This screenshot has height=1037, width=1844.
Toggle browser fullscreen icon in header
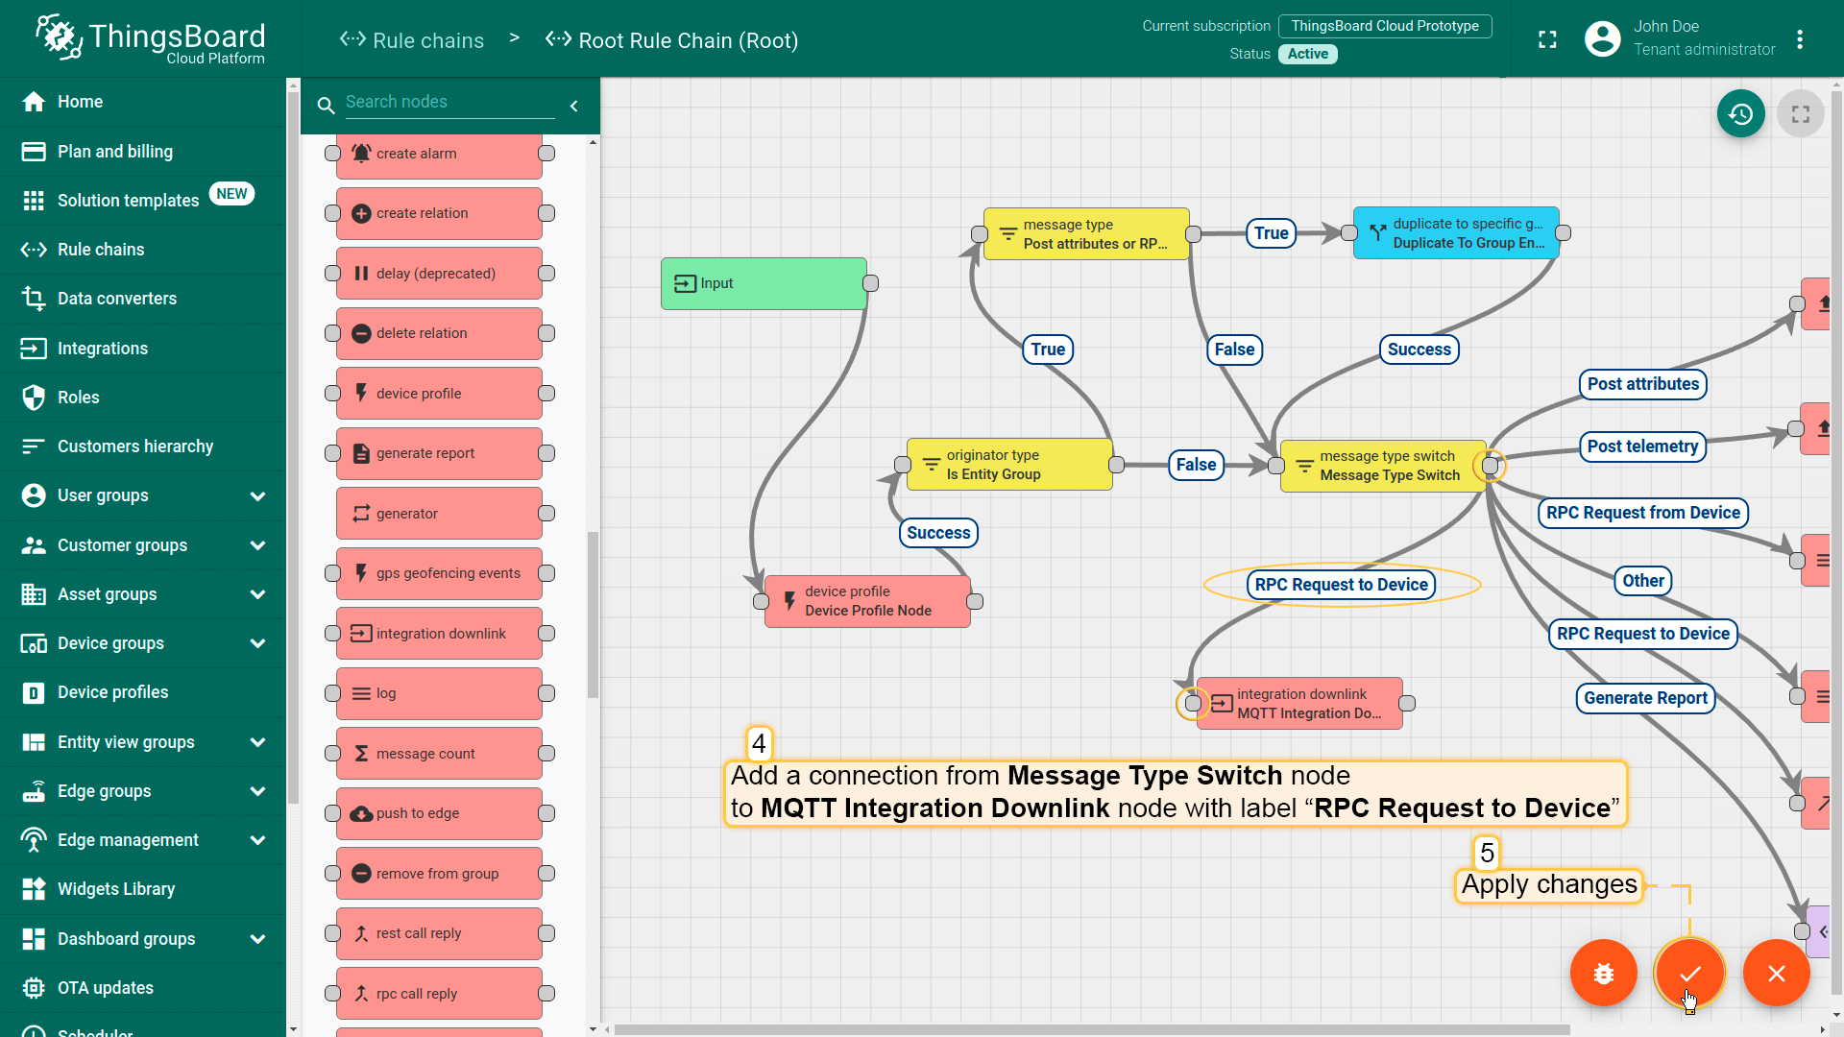(x=1547, y=39)
